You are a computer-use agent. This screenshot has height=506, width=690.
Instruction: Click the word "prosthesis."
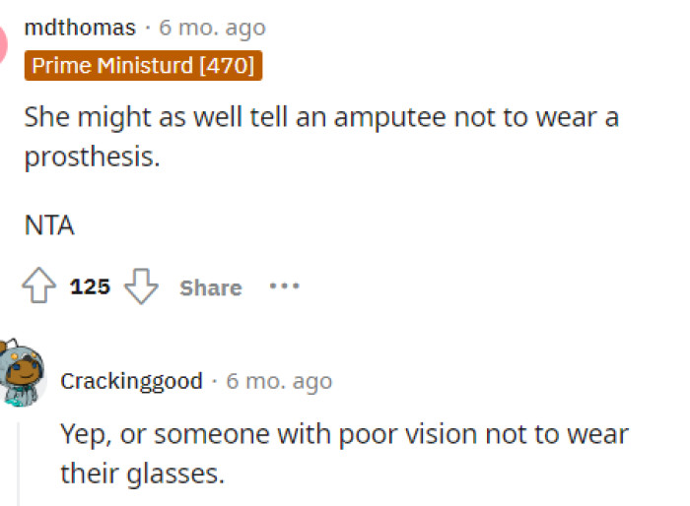pos(92,157)
